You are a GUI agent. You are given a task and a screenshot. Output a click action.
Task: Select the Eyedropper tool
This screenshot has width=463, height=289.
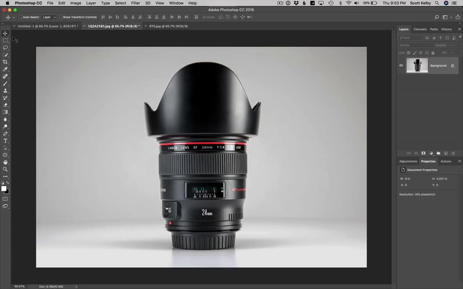click(5, 69)
